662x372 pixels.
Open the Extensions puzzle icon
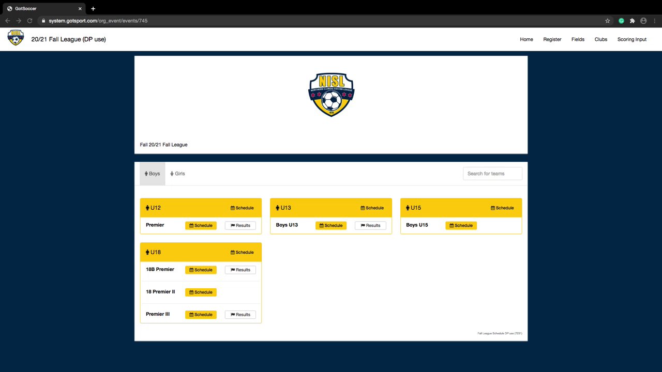click(x=632, y=21)
